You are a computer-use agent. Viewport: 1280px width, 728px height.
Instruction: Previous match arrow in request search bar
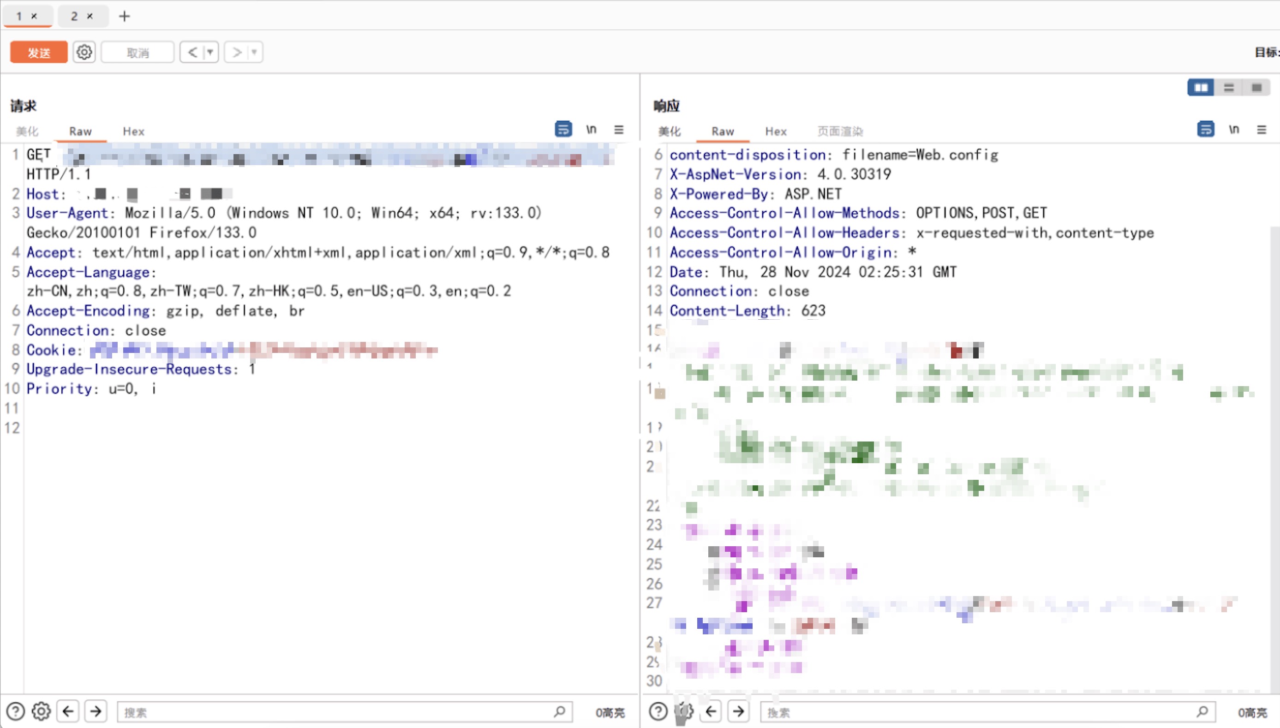coord(68,711)
